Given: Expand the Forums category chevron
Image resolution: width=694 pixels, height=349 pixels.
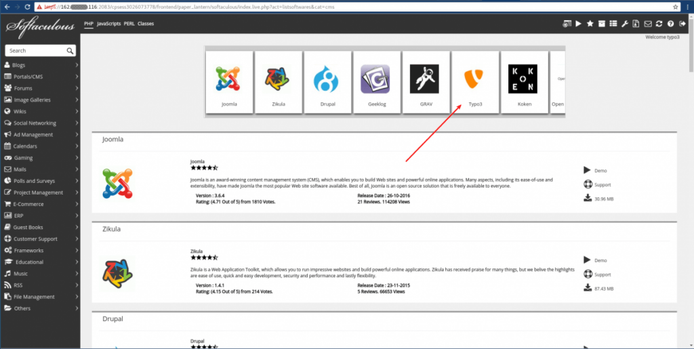Looking at the screenshot, I should click(77, 88).
